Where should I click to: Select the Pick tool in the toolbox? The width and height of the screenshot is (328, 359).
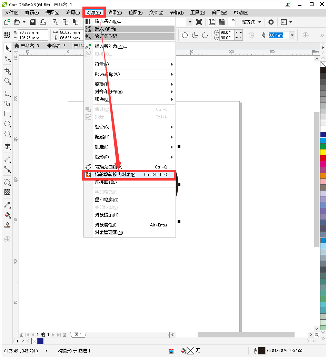[7, 48]
